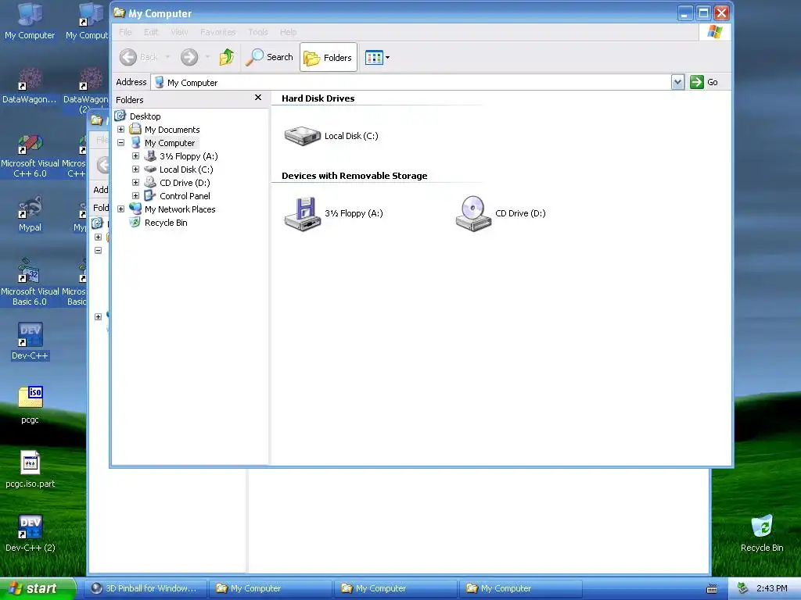Close the Folders pane
This screenshot has height=600, width=801.
258,98
